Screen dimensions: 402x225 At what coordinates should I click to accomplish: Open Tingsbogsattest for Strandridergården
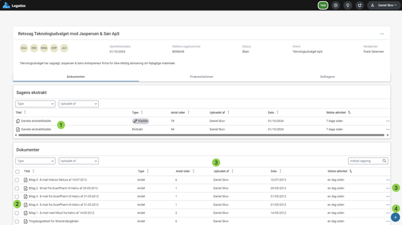click(54, 221)
